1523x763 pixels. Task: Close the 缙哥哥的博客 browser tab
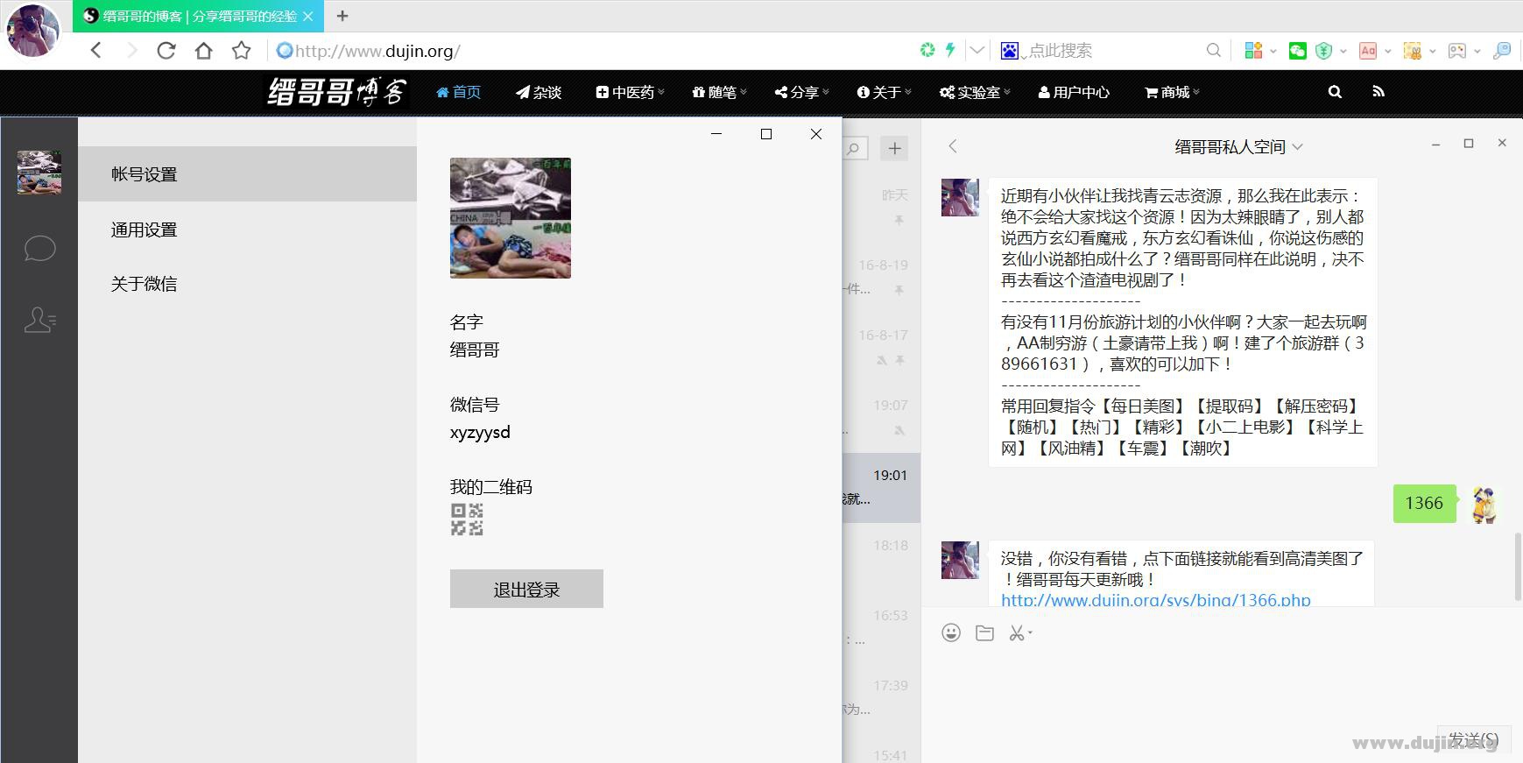(x=308, y=16)
